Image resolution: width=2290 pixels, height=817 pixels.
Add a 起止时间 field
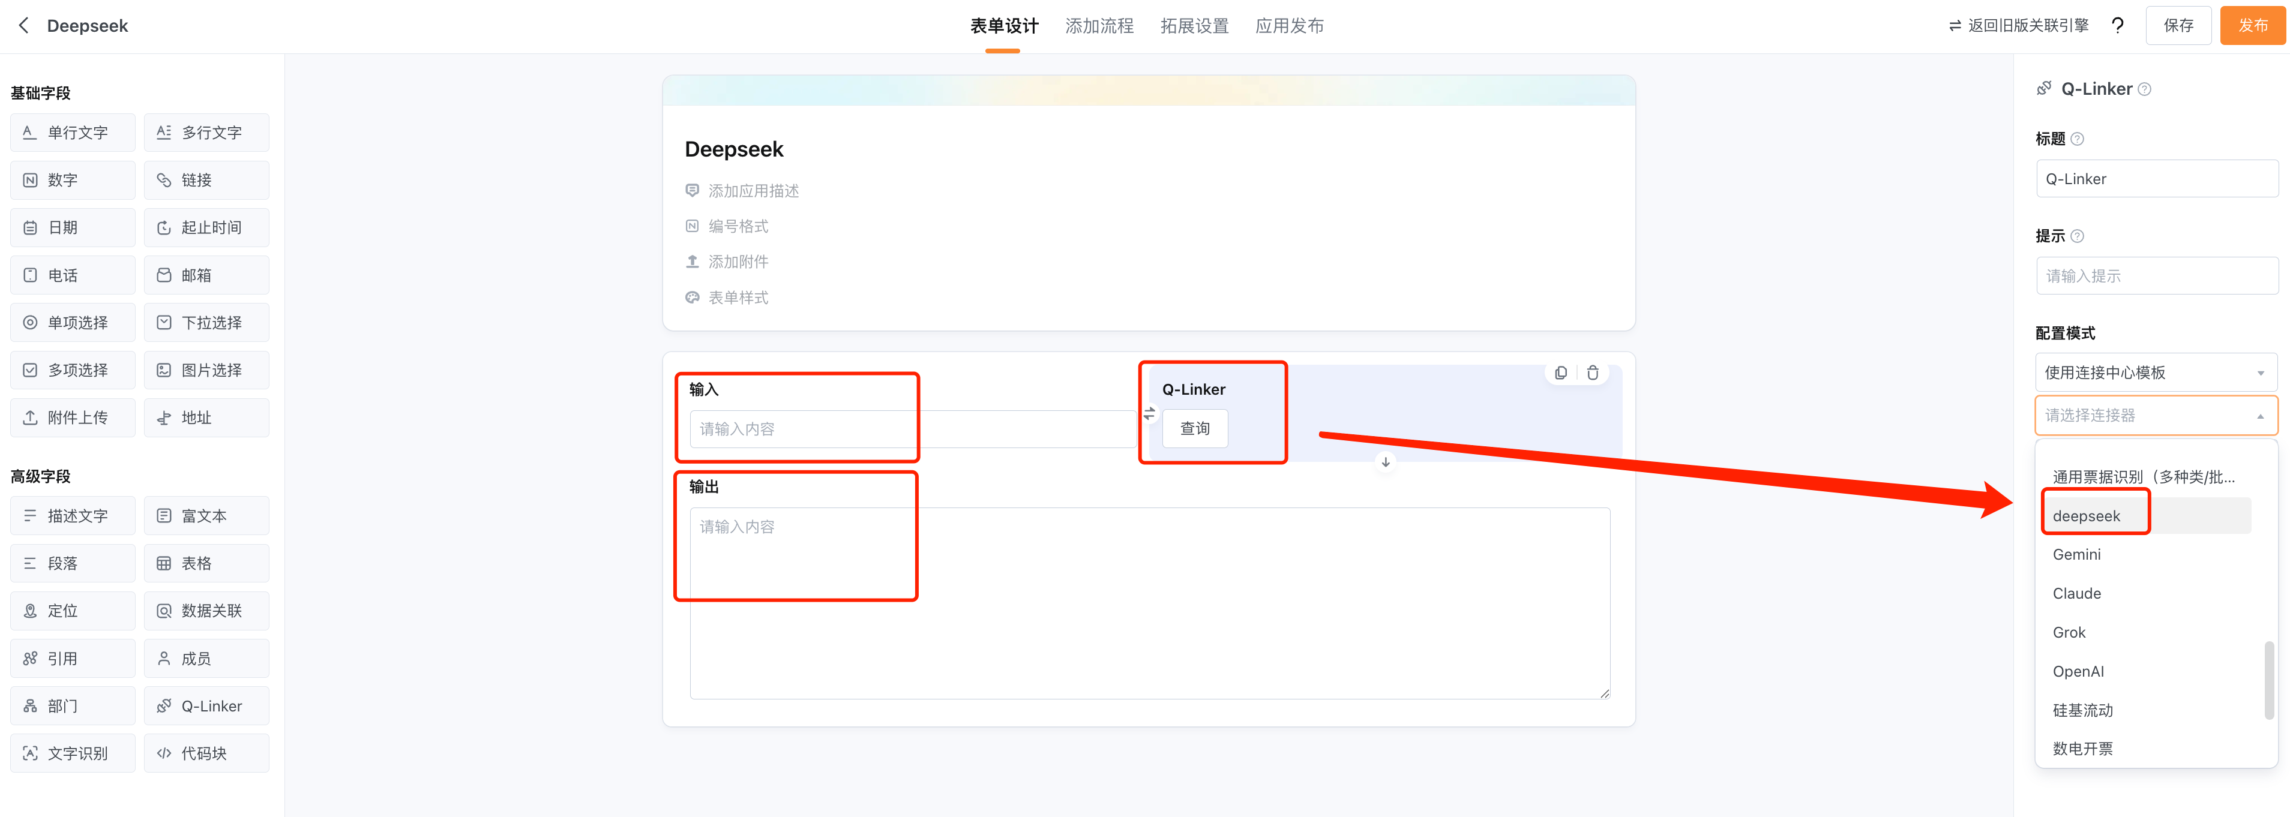tap(206, 227)
